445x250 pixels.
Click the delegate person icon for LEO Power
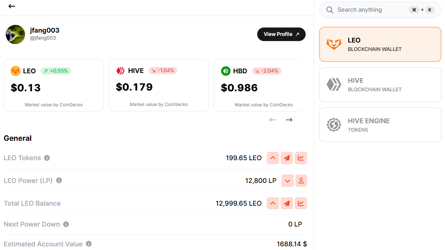pos(301,181)
